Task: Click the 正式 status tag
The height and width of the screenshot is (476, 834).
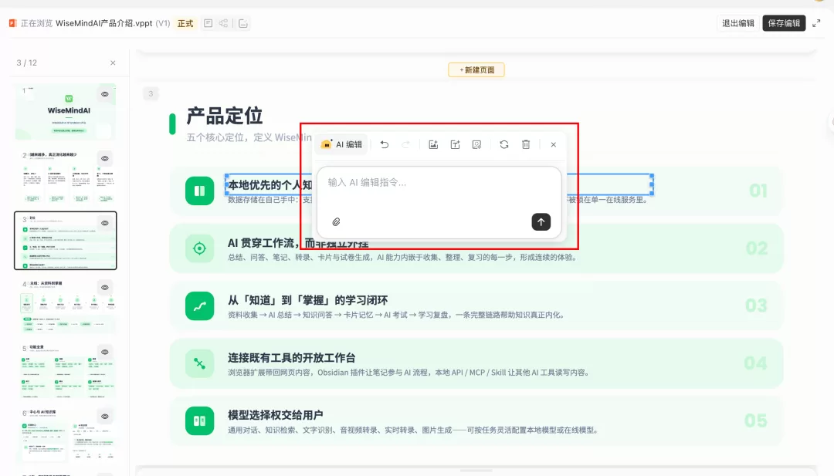Action: tap(185, 23)
